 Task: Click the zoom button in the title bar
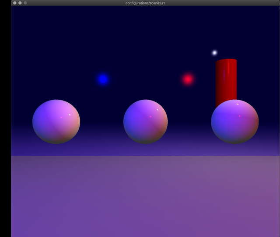(x=25, y=3)
